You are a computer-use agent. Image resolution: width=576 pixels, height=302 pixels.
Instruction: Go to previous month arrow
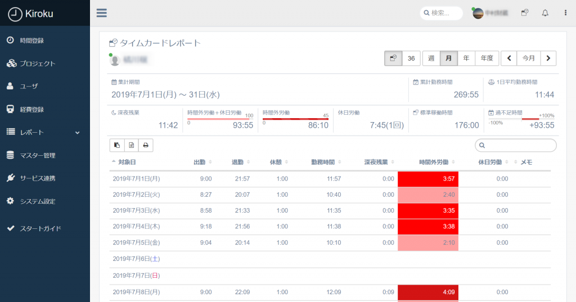pos(509,58)
